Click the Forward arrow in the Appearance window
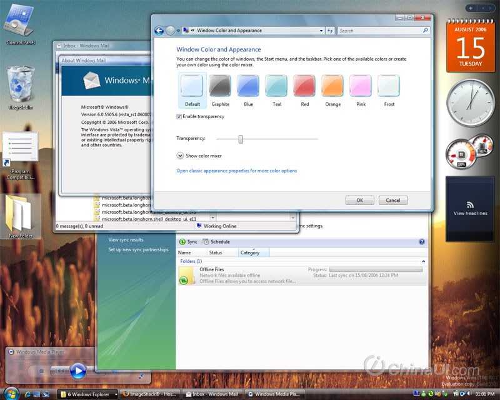Image resolution: width=500 pixels, height=400 pixels. [171, 31]
